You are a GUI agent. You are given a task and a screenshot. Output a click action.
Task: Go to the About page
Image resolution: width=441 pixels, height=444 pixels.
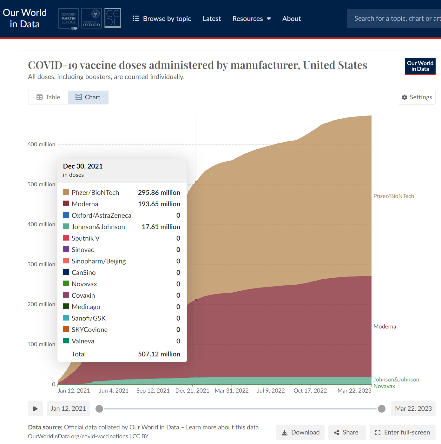[x=291, y=19]
